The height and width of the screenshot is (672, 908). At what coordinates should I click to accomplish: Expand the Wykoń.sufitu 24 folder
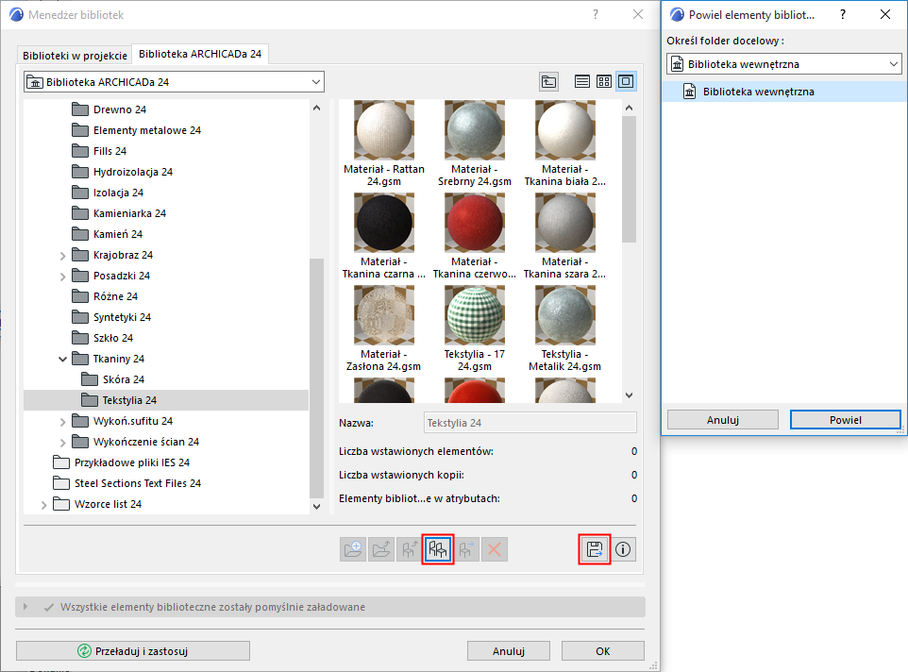point(62,421)
